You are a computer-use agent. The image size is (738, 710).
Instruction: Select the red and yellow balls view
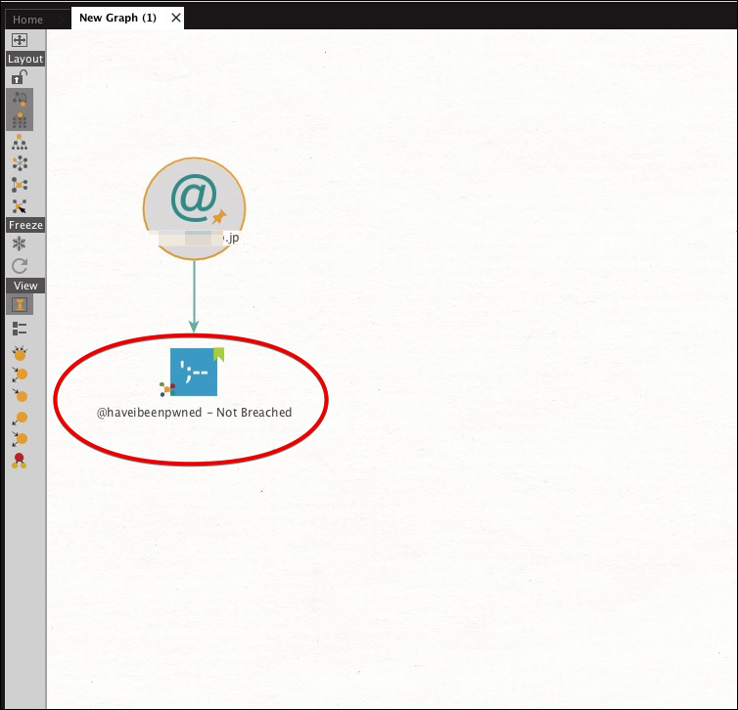(20, 461)
